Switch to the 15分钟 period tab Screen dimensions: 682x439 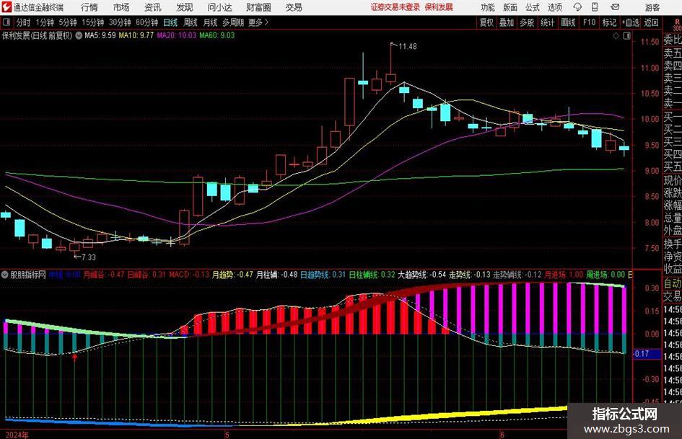pyautogui.click(x=93, y=22)
